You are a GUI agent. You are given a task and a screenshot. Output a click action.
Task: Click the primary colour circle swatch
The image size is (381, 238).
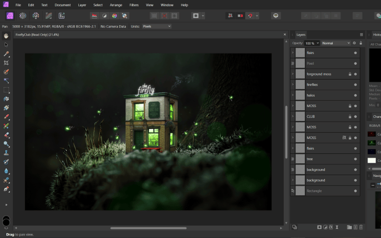tap(6, 222)
